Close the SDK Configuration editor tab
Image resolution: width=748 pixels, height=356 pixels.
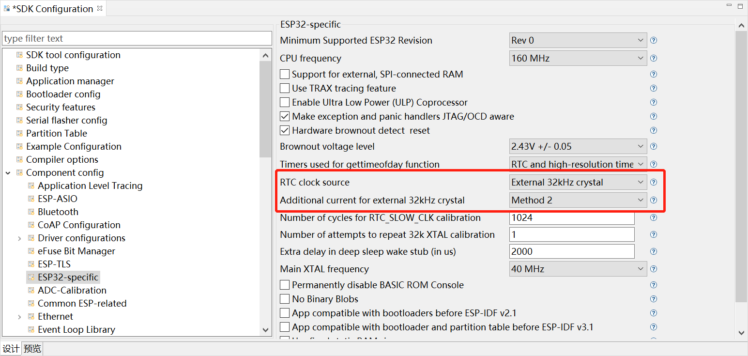(x=100, y=8)
